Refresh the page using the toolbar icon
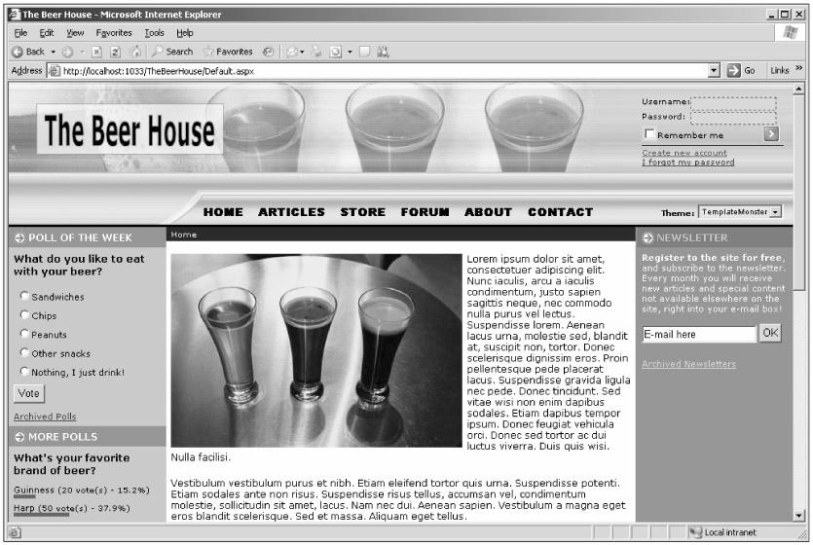Viewport: 813px width, 545px height. (116, 52)
